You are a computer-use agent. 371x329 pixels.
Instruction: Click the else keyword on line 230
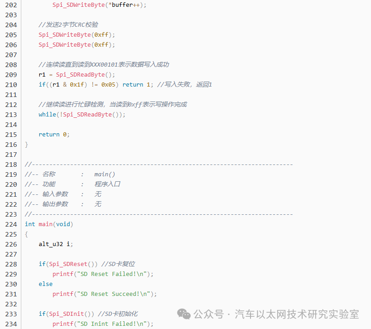pyautogui.click(x=45, y=284)
